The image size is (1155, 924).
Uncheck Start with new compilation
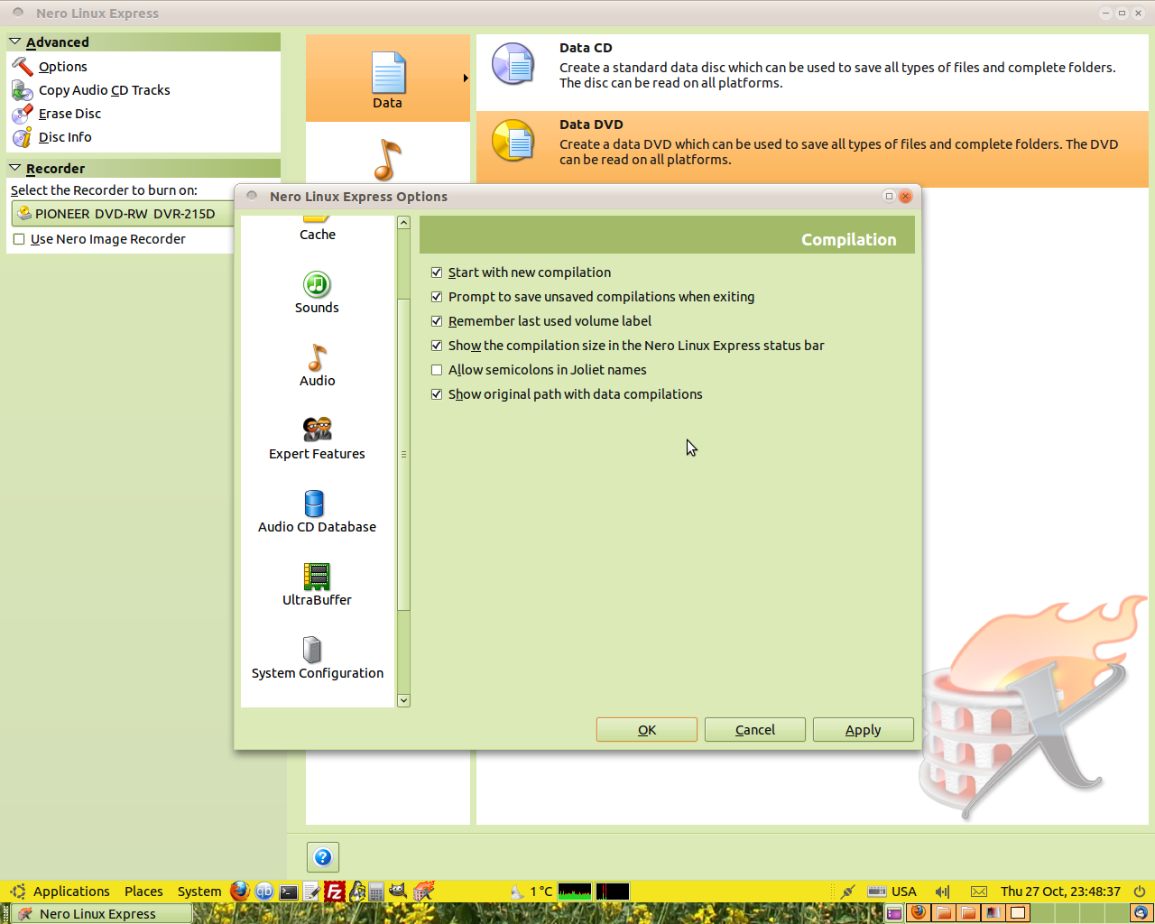coord(437,273)
